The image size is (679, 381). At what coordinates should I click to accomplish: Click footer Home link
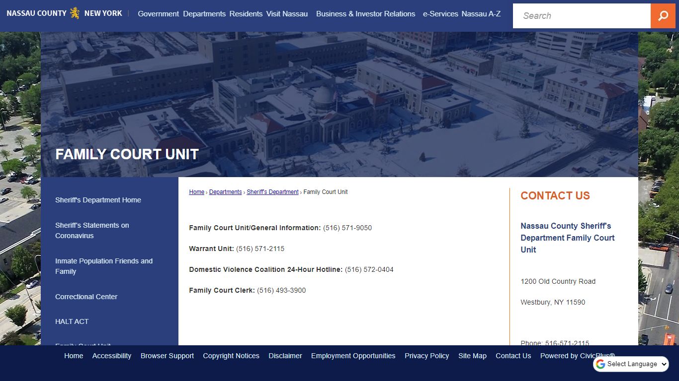point(74,356)
